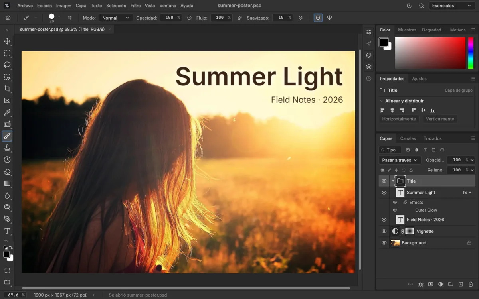Viewport: 479px width, 299px height.
Task: Select the Eraser tool
Action: click(x=7, y=172)
